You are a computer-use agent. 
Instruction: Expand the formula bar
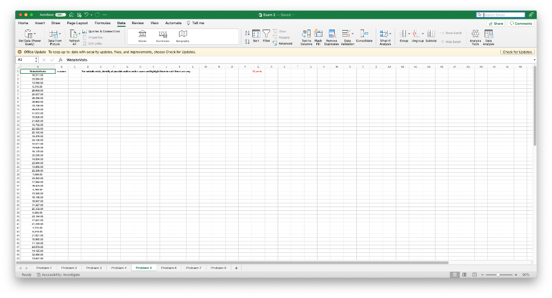click(x=534, y=60)
